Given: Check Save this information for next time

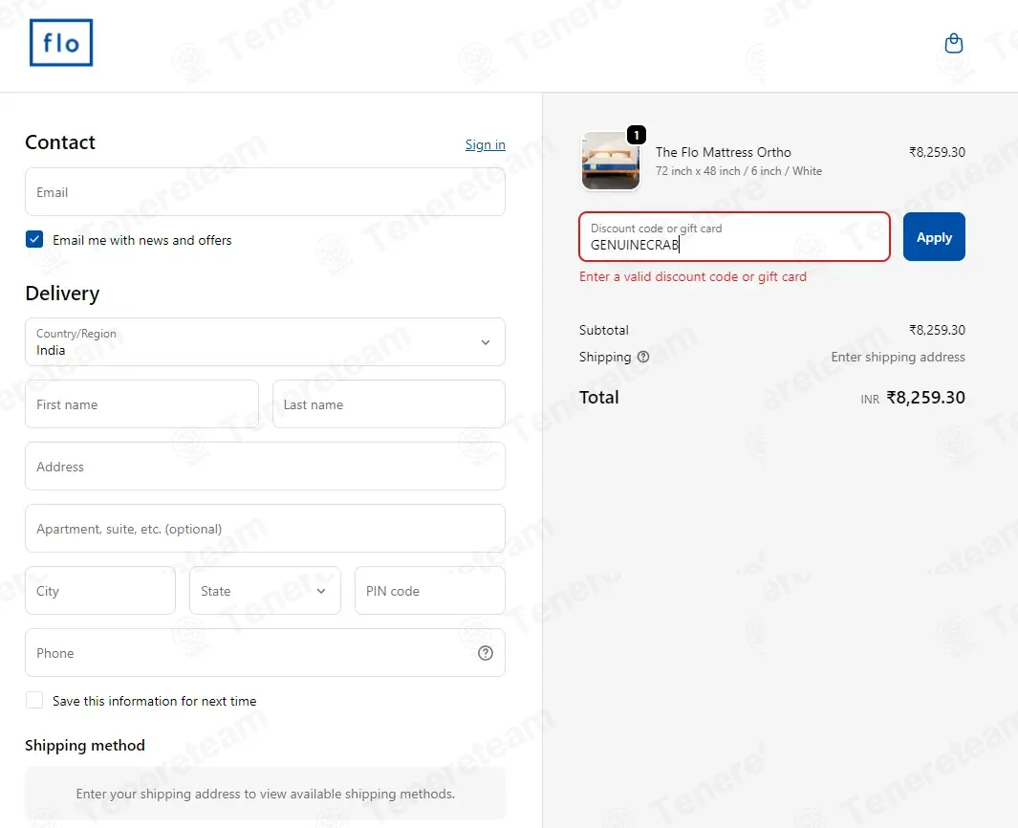Looking at the screenshot, I should tap(34, 700).
